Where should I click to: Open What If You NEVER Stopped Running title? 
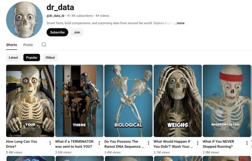[x=218, y=144]
